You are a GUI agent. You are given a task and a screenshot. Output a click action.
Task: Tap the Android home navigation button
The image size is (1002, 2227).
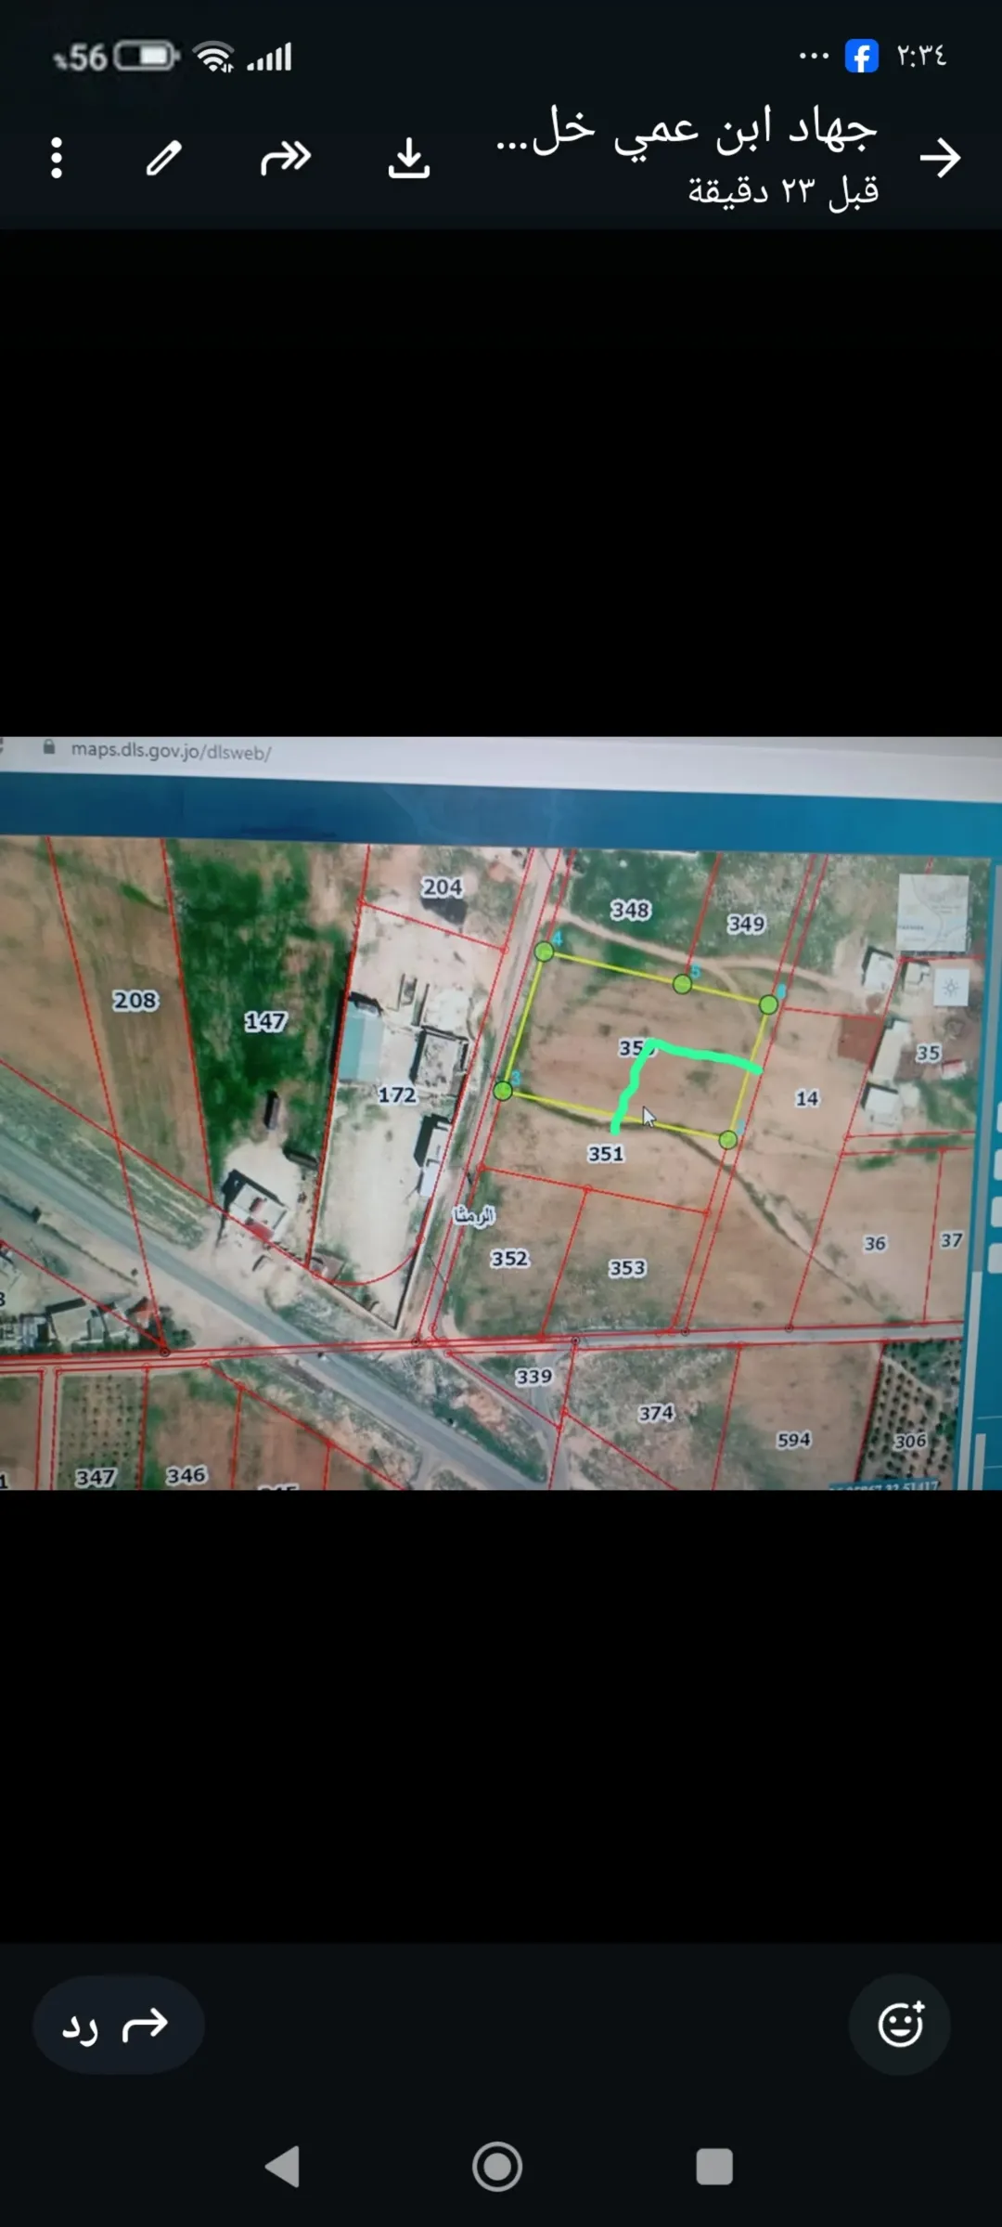tap(497, 2166)
